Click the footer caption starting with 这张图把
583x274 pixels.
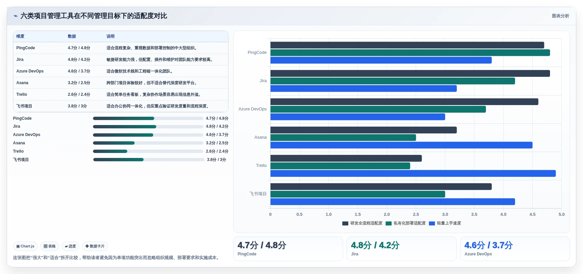coord(117,258)
